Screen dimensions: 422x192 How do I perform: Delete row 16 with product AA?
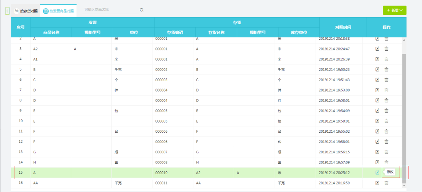click(386, 183)
